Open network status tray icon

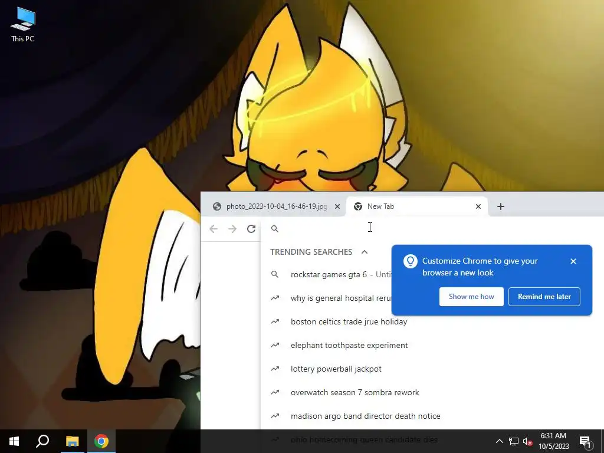tap(514, 441)
